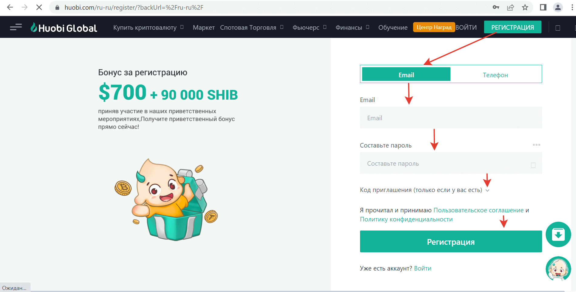Click the Huobi Global logo
This screenshot has width=576, height=292.
(x=64, y=28)
